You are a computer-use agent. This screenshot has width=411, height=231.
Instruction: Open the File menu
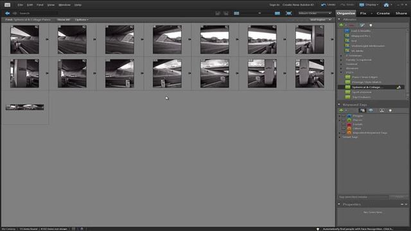[x=20, y=4]
